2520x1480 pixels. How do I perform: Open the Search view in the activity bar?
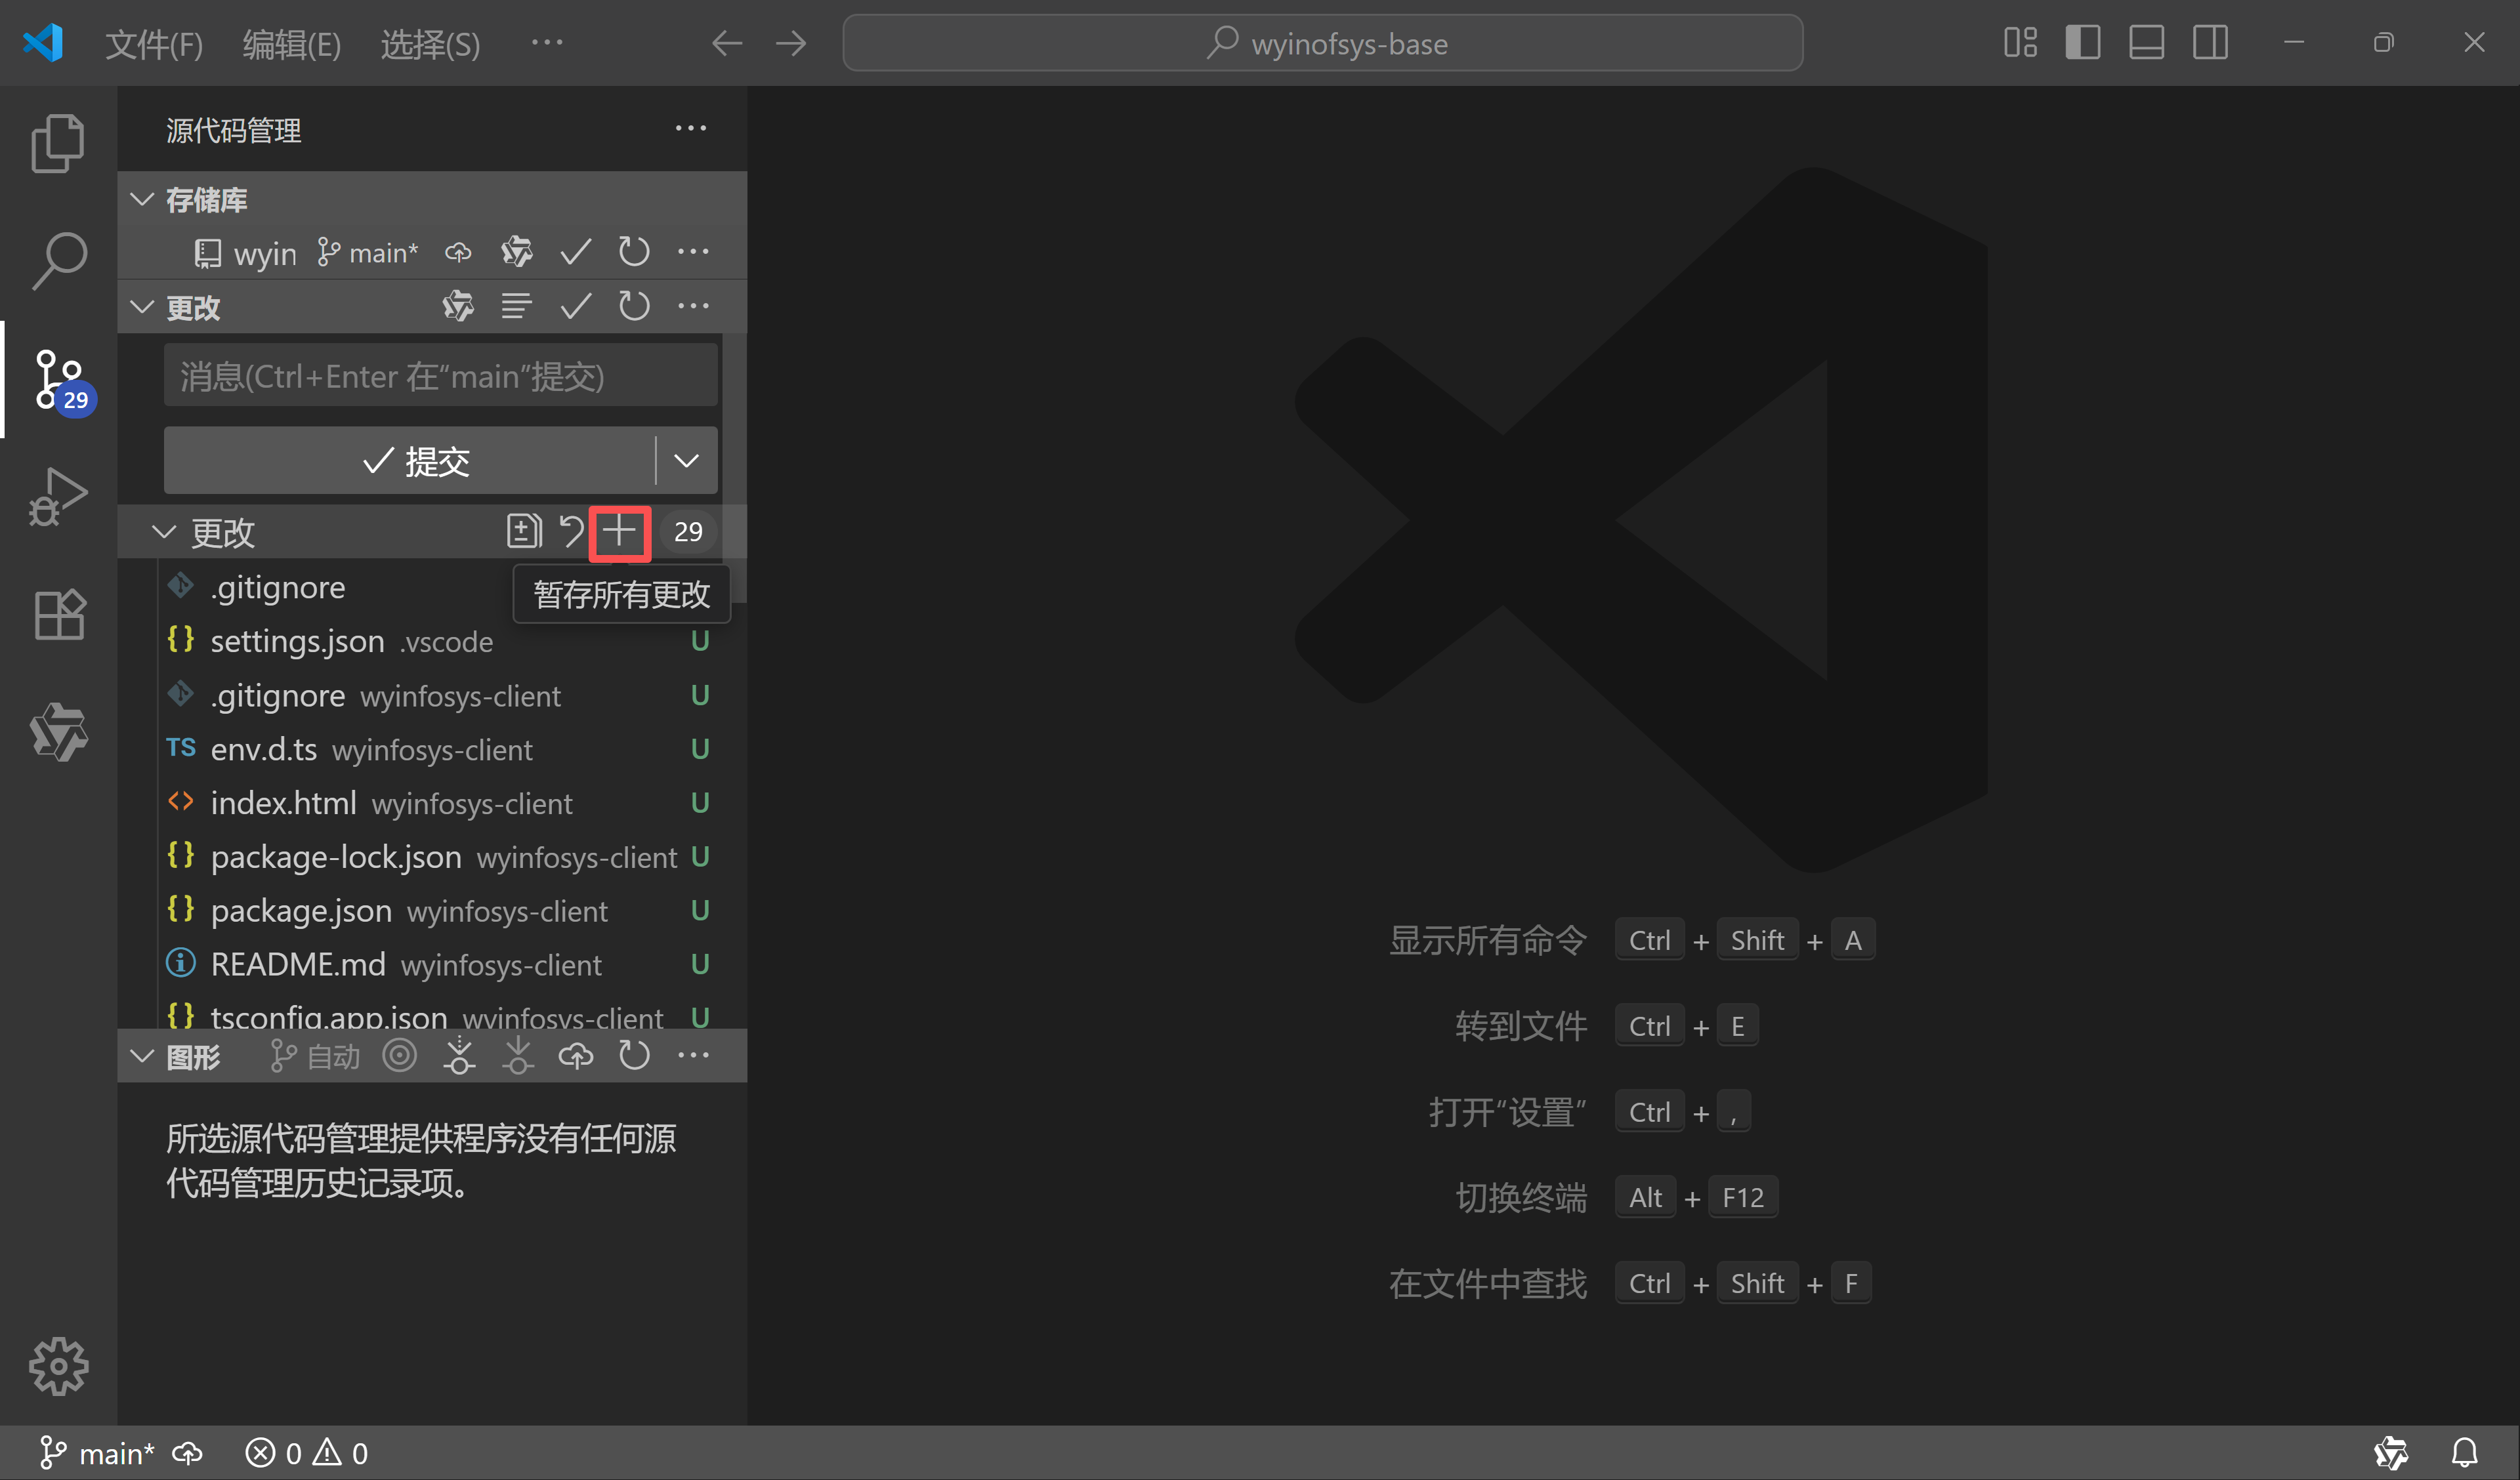point(57,260)
